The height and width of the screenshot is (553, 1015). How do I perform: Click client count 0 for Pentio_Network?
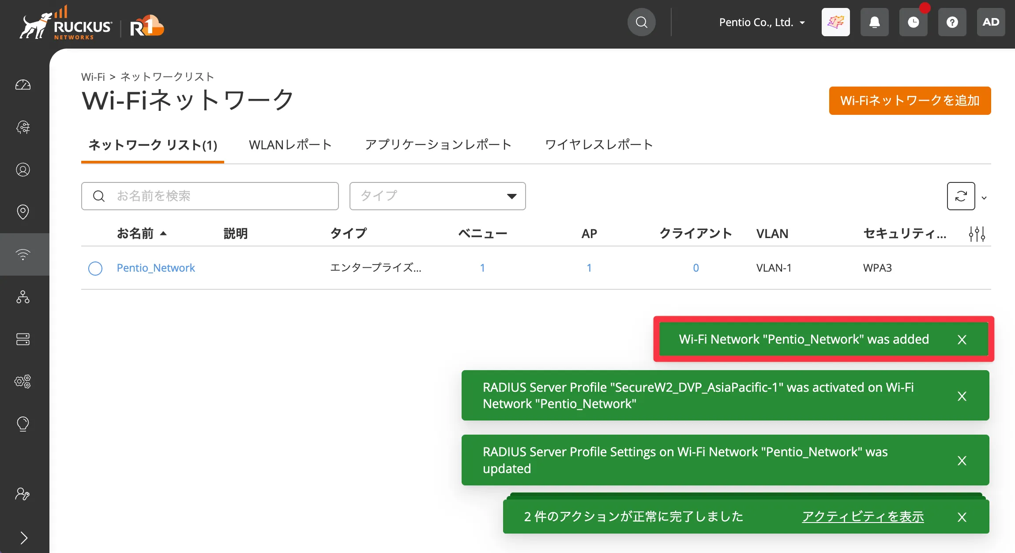696,268
